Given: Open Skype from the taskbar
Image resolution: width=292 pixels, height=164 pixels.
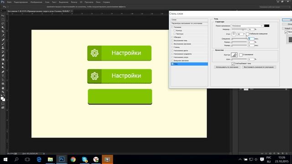Looking at the screenshot, I should (84, 159).
